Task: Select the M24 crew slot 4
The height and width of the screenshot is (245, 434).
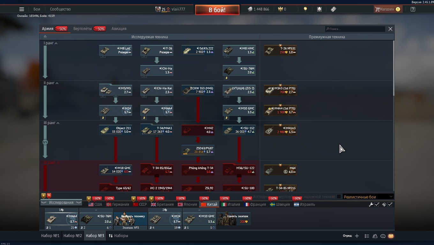Action: [x=165, y=219]
